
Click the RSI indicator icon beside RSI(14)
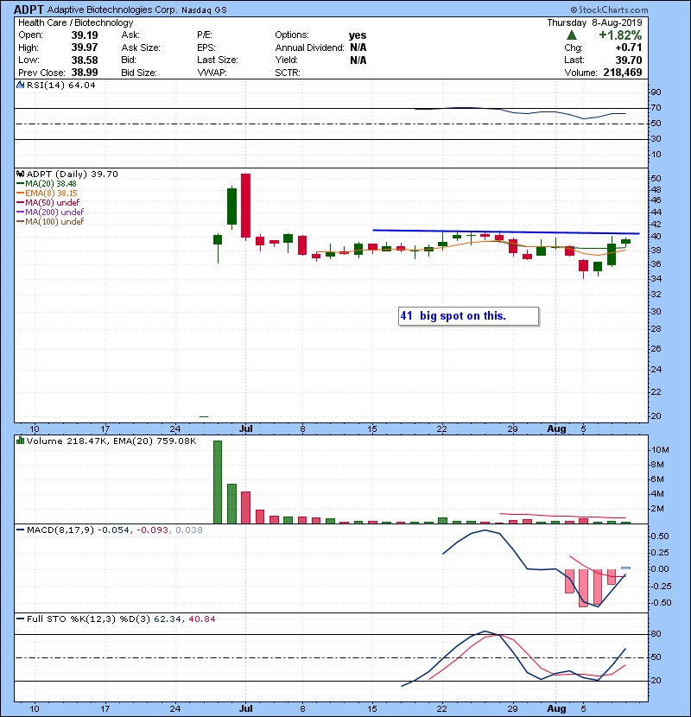click(x=20, y=85)
